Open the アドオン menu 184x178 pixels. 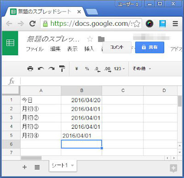point(176,49)
